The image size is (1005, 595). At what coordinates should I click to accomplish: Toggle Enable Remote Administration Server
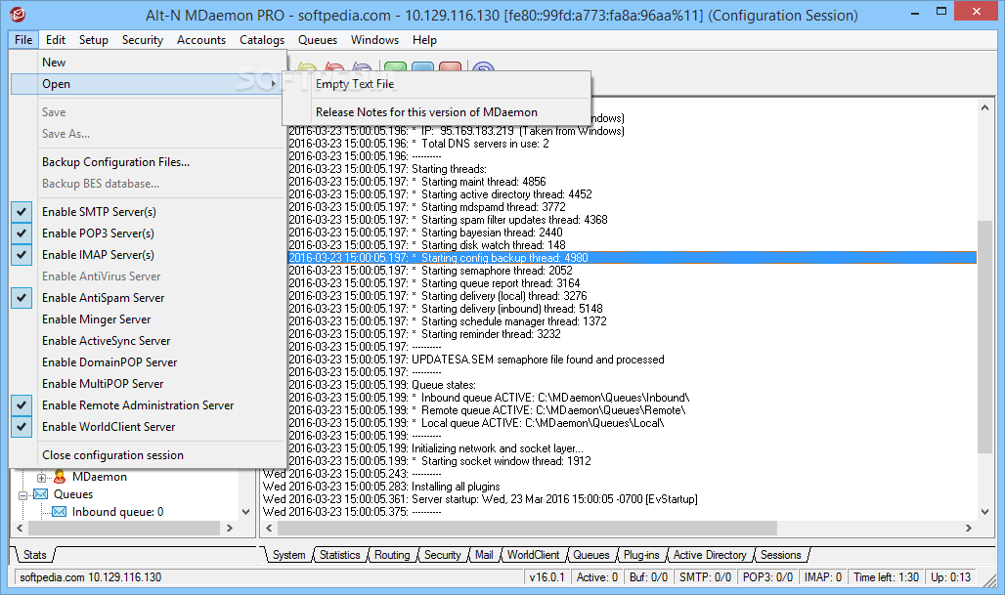tap(148, 405)
